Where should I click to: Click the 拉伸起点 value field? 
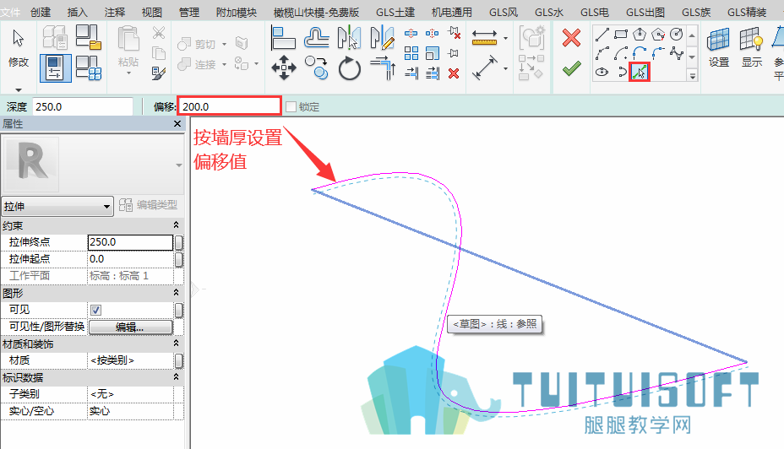(x=130, y=259)
